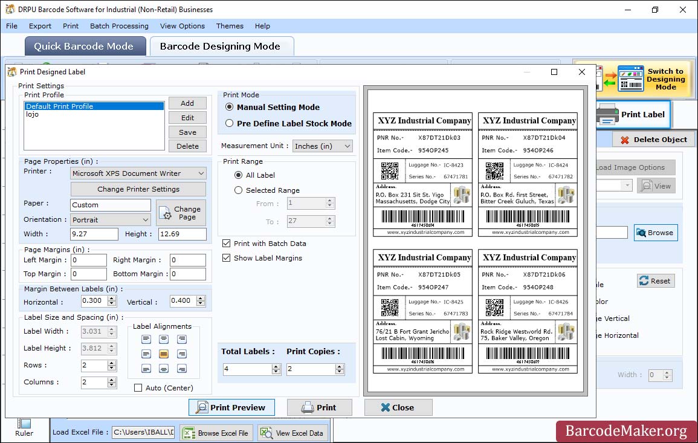Click the Load Excel File path field
This screenshot has width=698, height=443.
point(143,432)
